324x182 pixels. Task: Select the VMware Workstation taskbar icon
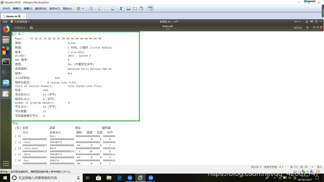point(140,178)
